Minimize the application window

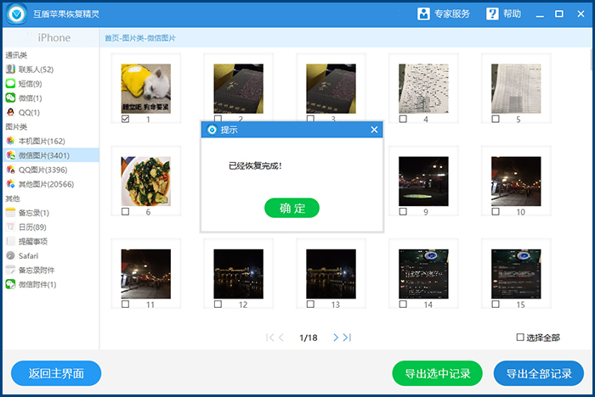[x=540, y=14]
